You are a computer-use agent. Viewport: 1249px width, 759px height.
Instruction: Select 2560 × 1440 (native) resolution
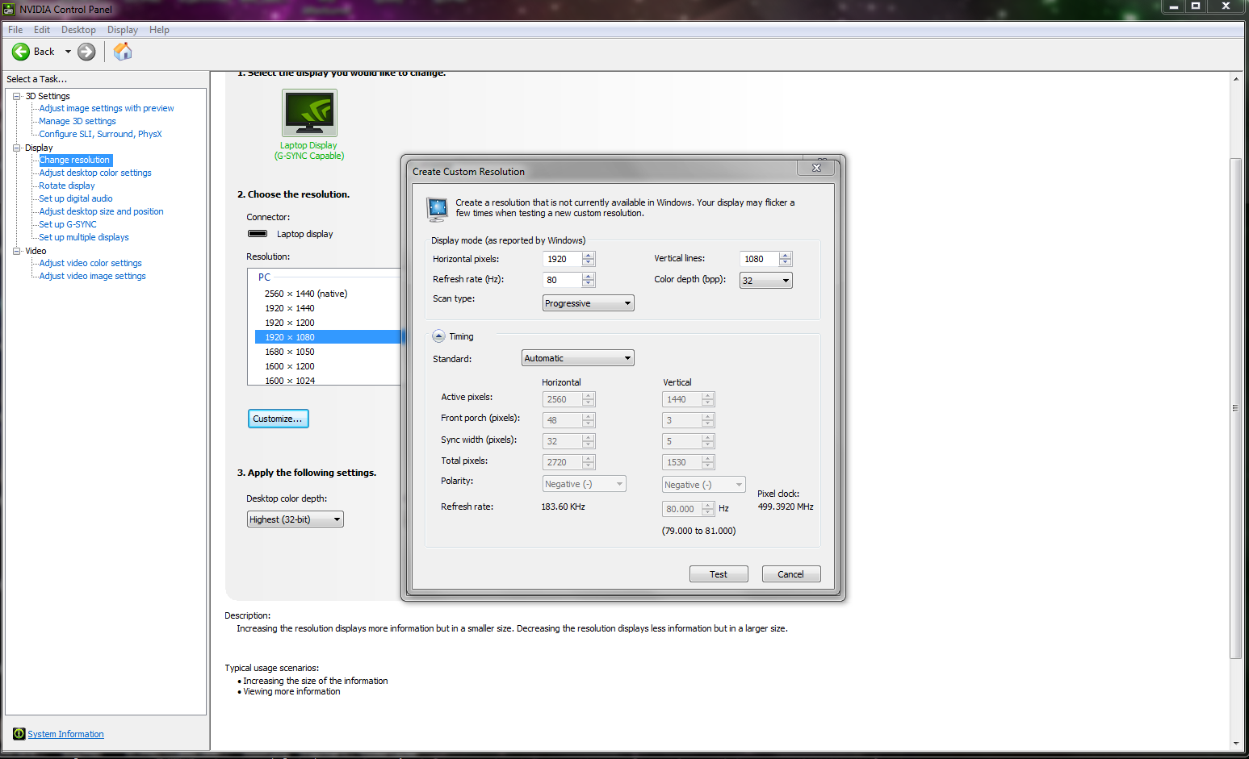pyautogui.click(x=306, y=294)
